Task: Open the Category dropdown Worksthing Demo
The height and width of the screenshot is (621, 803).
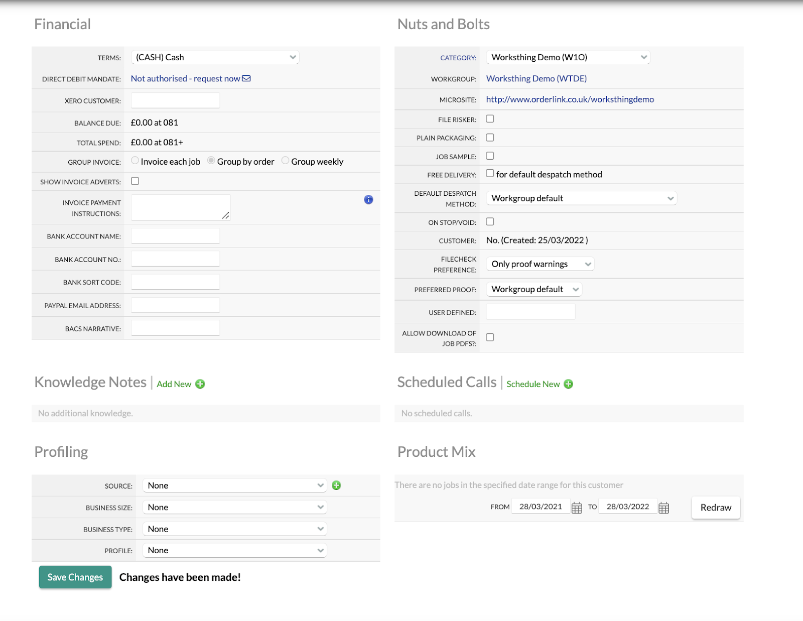Action: pos(568,57)
